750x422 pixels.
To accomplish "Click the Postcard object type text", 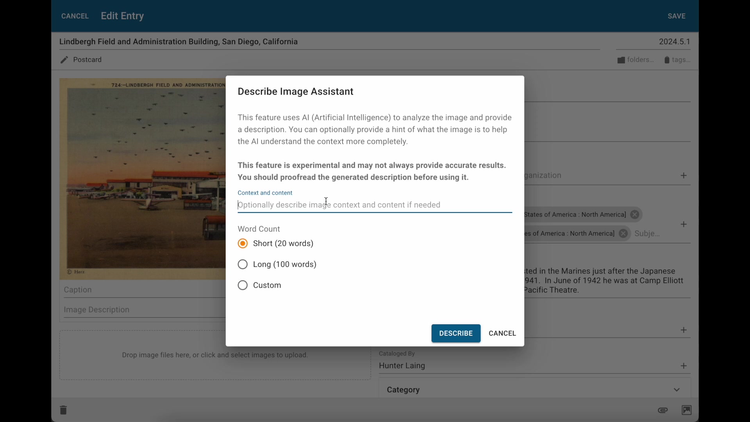I will click(87, 60).
